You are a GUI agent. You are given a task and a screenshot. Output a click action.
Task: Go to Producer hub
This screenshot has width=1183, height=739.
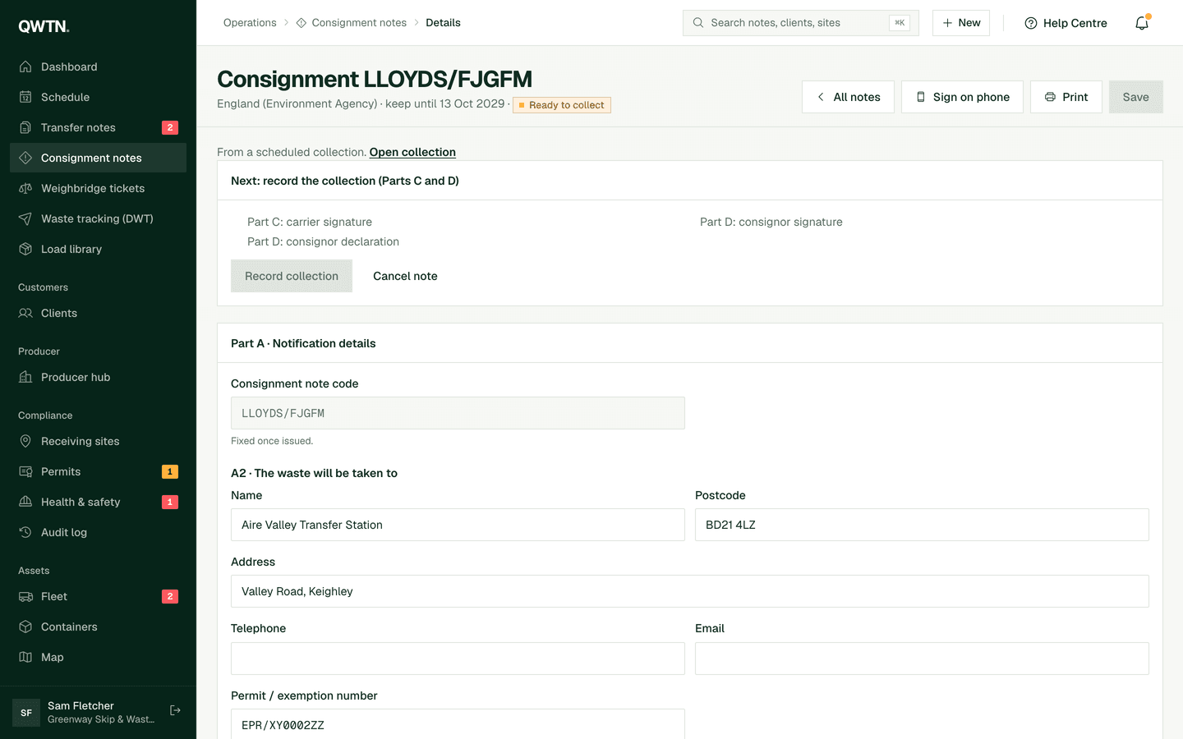coord(98,377)
